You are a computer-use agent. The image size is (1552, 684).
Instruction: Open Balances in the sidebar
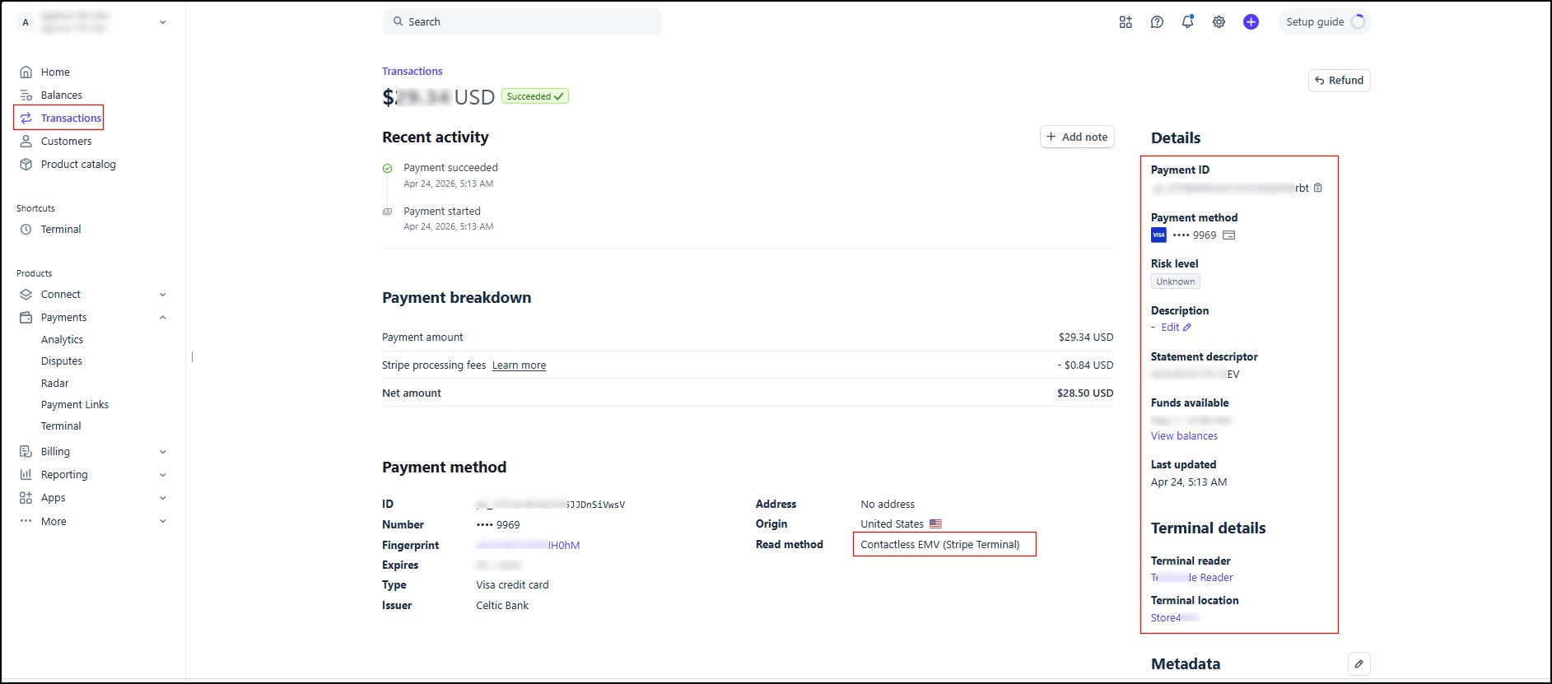[61, 95]
